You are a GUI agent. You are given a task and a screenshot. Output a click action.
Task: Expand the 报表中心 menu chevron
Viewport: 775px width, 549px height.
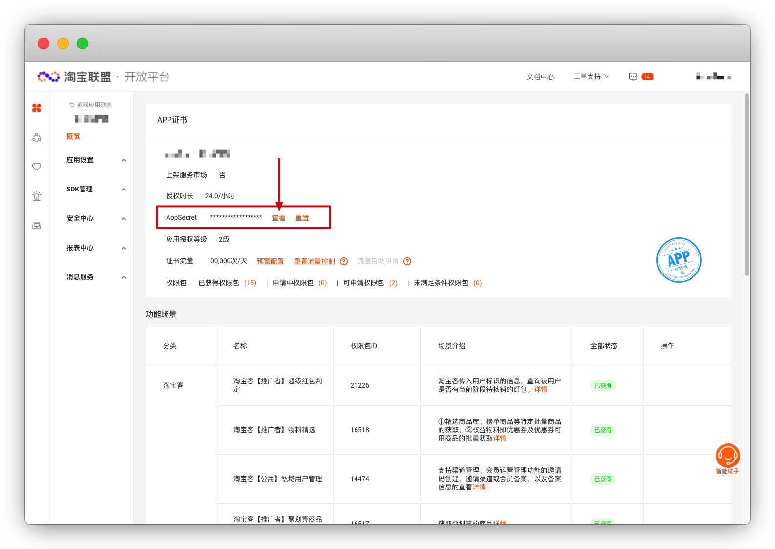click(124, 248)
